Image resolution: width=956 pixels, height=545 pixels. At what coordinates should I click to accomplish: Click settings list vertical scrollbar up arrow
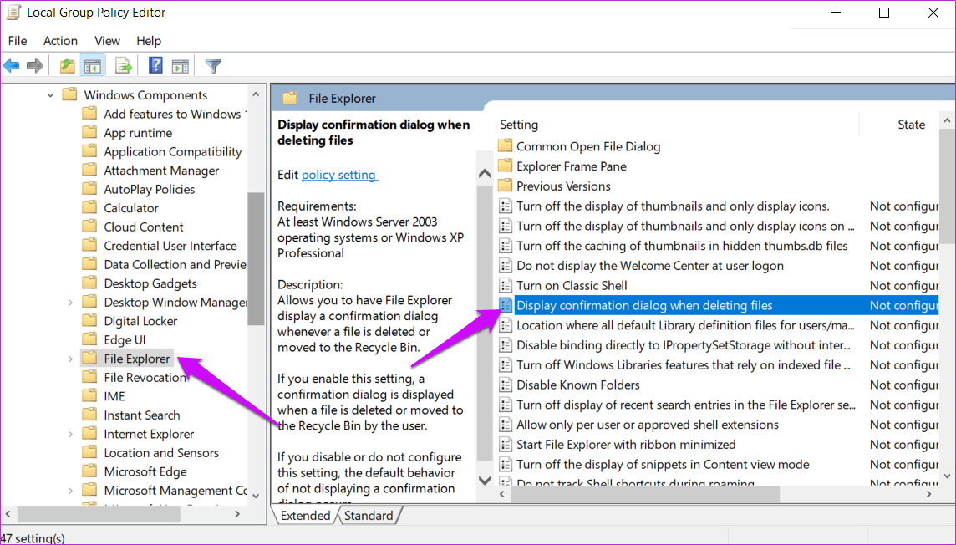[947, 120]
